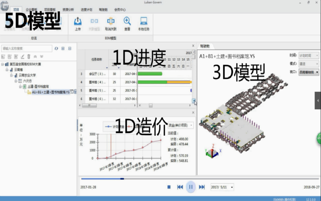Image resolution: width=321 pixels, height=201 pixels.
Task: Open the 企业看板 ribbon tab
Action: pos(31,9)
